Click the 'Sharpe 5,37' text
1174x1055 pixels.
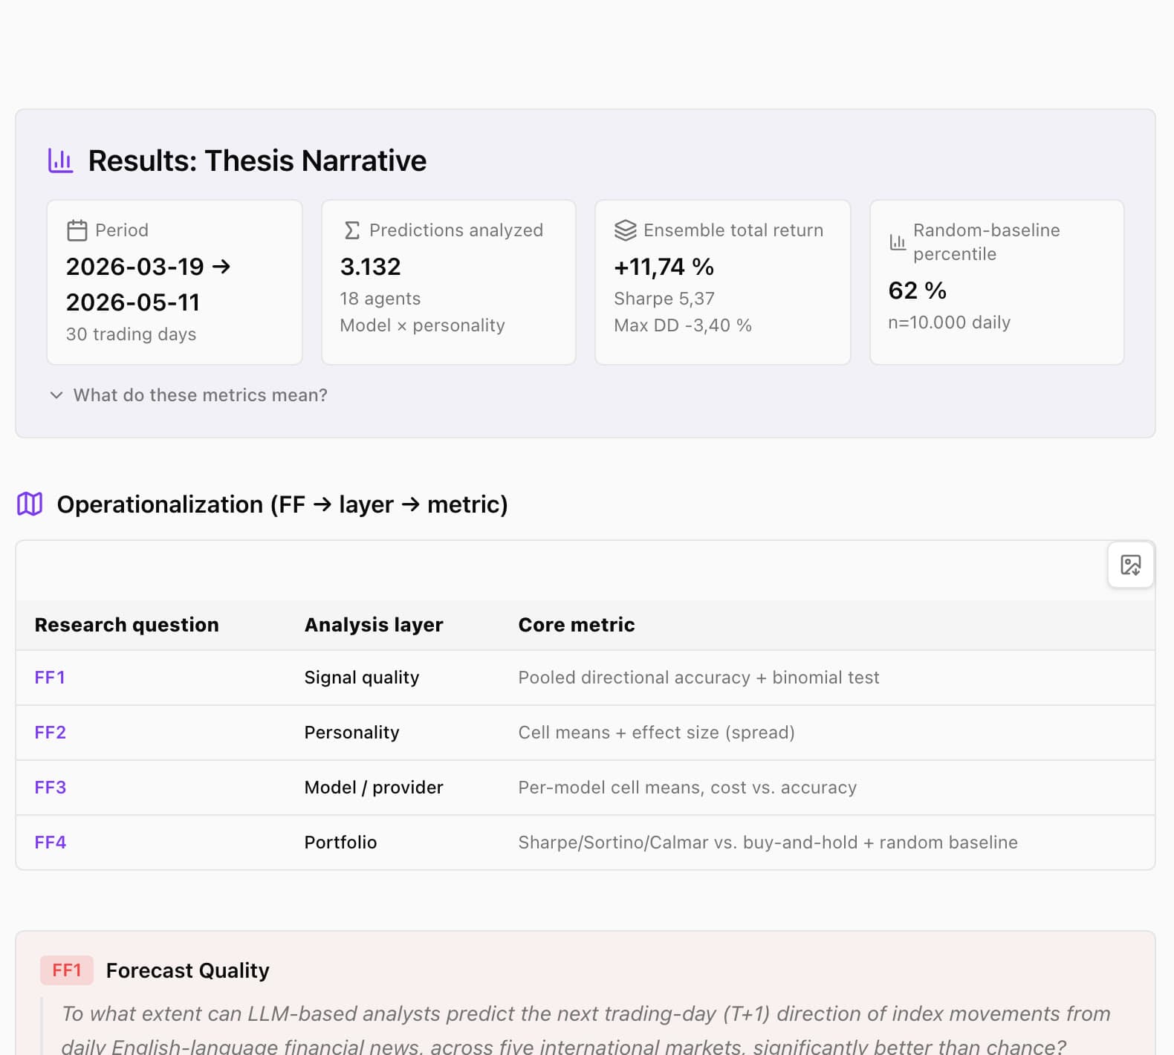click(664, 299)
